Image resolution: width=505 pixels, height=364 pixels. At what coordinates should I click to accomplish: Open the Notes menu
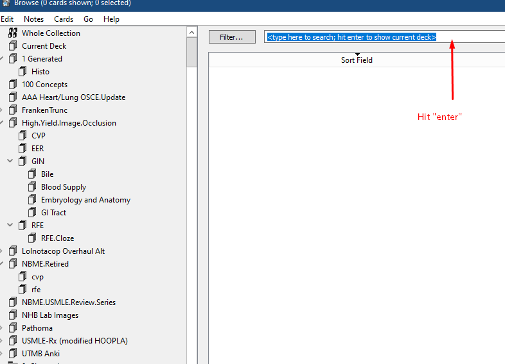33,19
